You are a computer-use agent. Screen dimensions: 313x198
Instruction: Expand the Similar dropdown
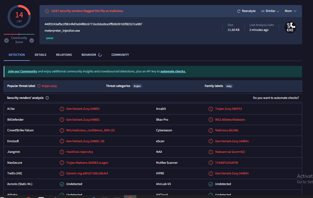[270, 11]
